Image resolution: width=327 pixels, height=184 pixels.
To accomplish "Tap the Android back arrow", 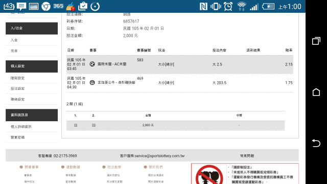I will [316, 143].
